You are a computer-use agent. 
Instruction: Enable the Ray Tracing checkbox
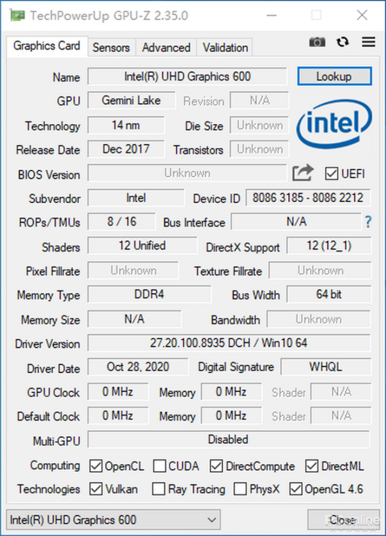pos(158,489)
